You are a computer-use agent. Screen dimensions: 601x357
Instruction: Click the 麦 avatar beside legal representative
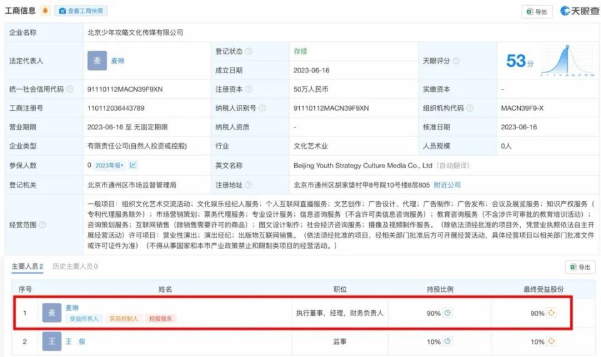coord(97,61)
